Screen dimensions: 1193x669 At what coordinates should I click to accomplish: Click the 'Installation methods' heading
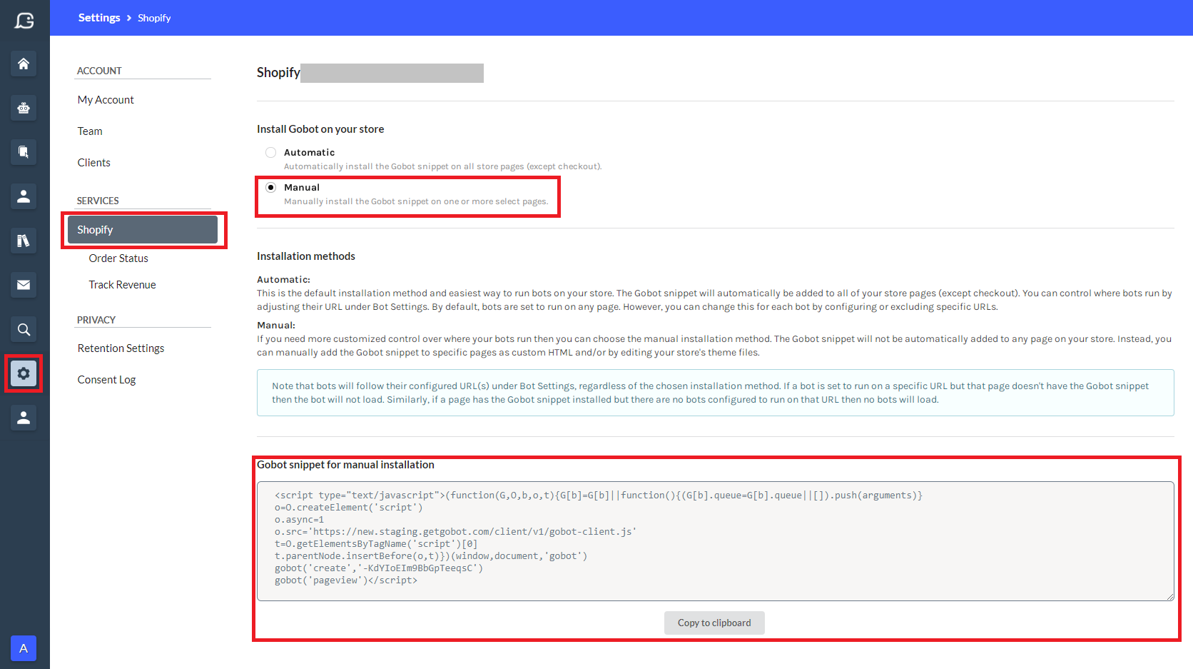pyautogui.click(x=306, y=256)
